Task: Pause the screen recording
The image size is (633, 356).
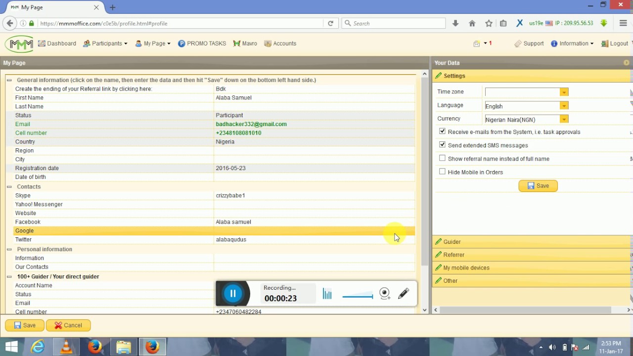Action: (233, 294)
